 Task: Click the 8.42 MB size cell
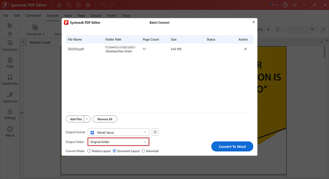[x=176, y=49]
